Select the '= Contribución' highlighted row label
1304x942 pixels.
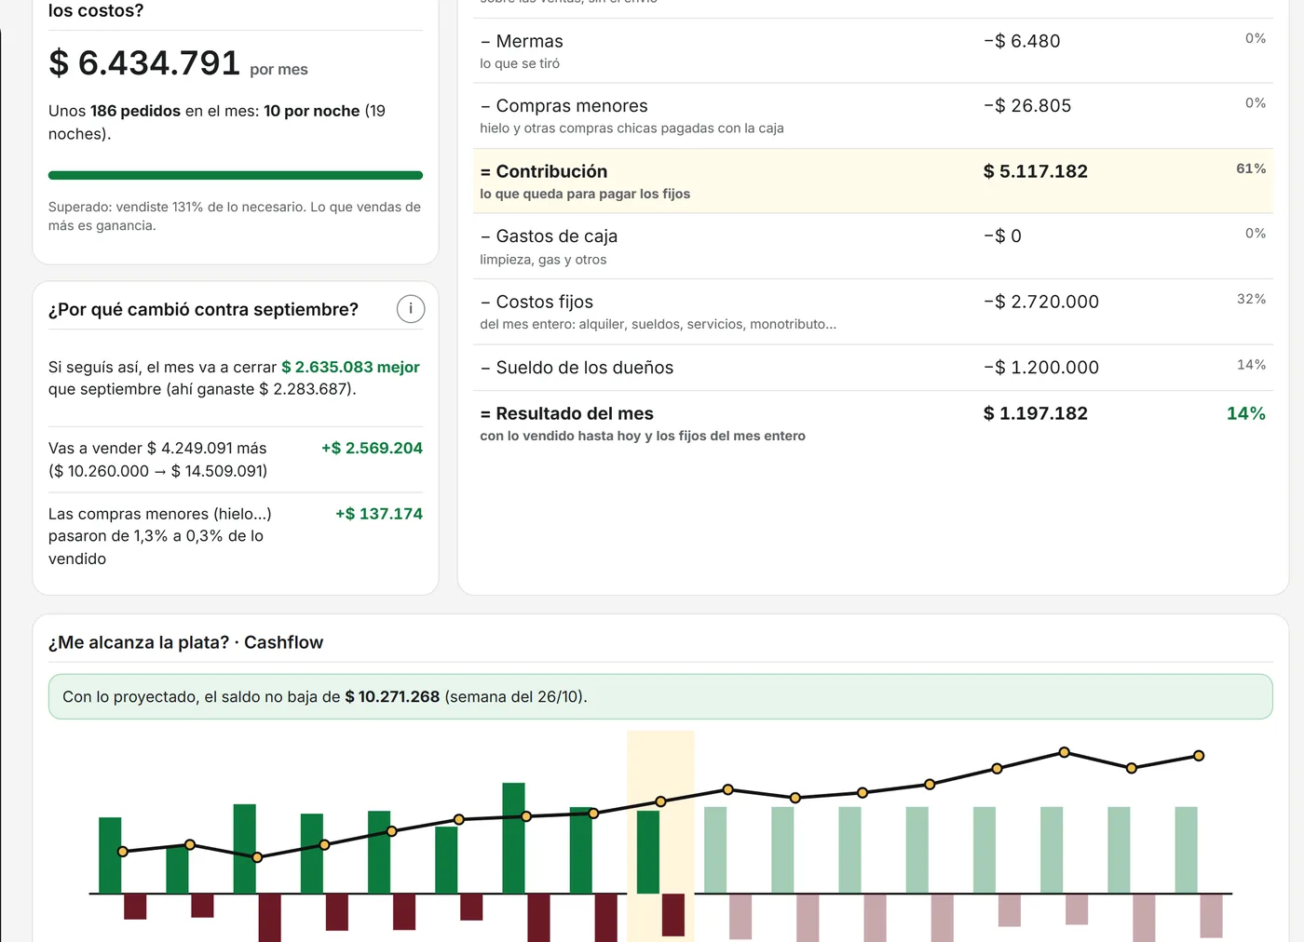[x=544, y=171]
